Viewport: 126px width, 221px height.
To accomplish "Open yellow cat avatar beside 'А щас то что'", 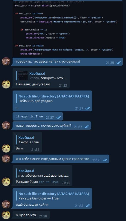I will pos(6,215).
